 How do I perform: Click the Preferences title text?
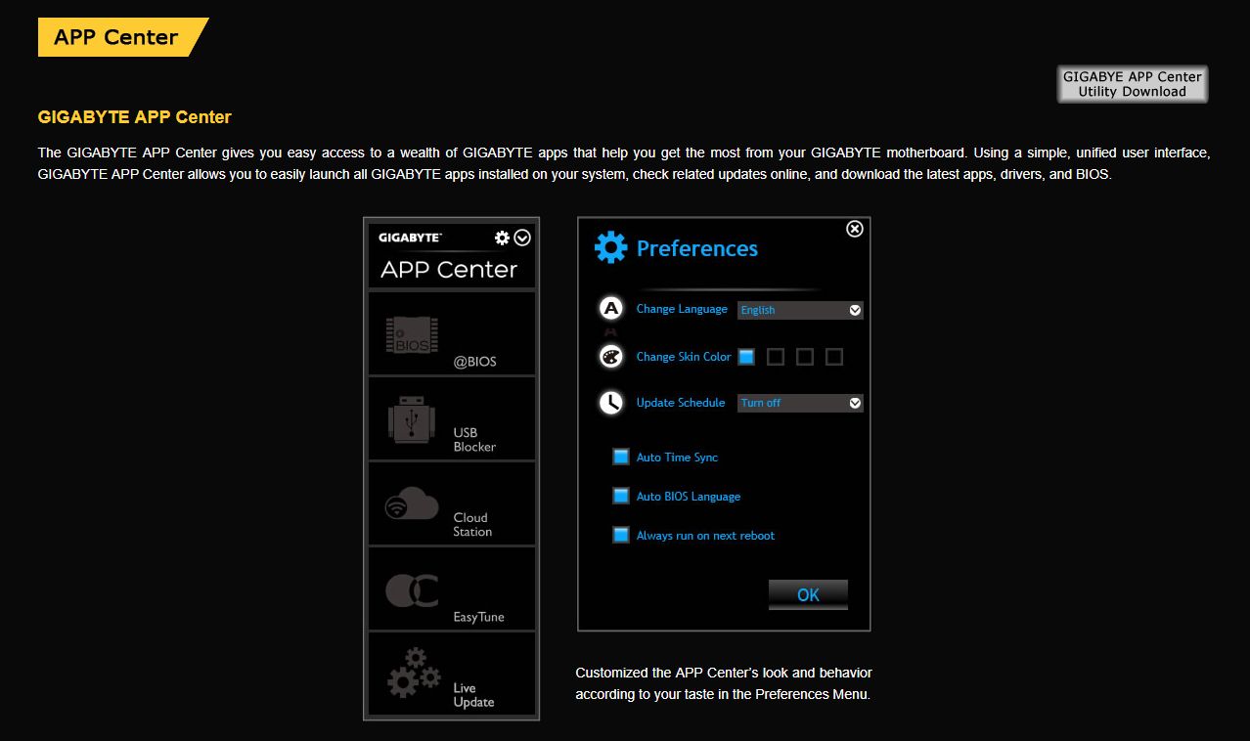coord(697,248)
